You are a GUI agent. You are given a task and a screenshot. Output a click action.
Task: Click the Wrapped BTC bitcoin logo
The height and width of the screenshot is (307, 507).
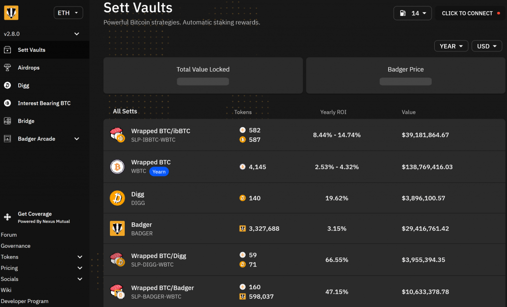pyautogui.click(x=117, y=167)
